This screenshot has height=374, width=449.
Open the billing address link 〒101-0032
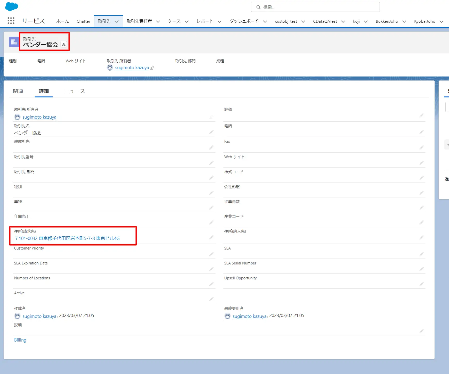67,238
